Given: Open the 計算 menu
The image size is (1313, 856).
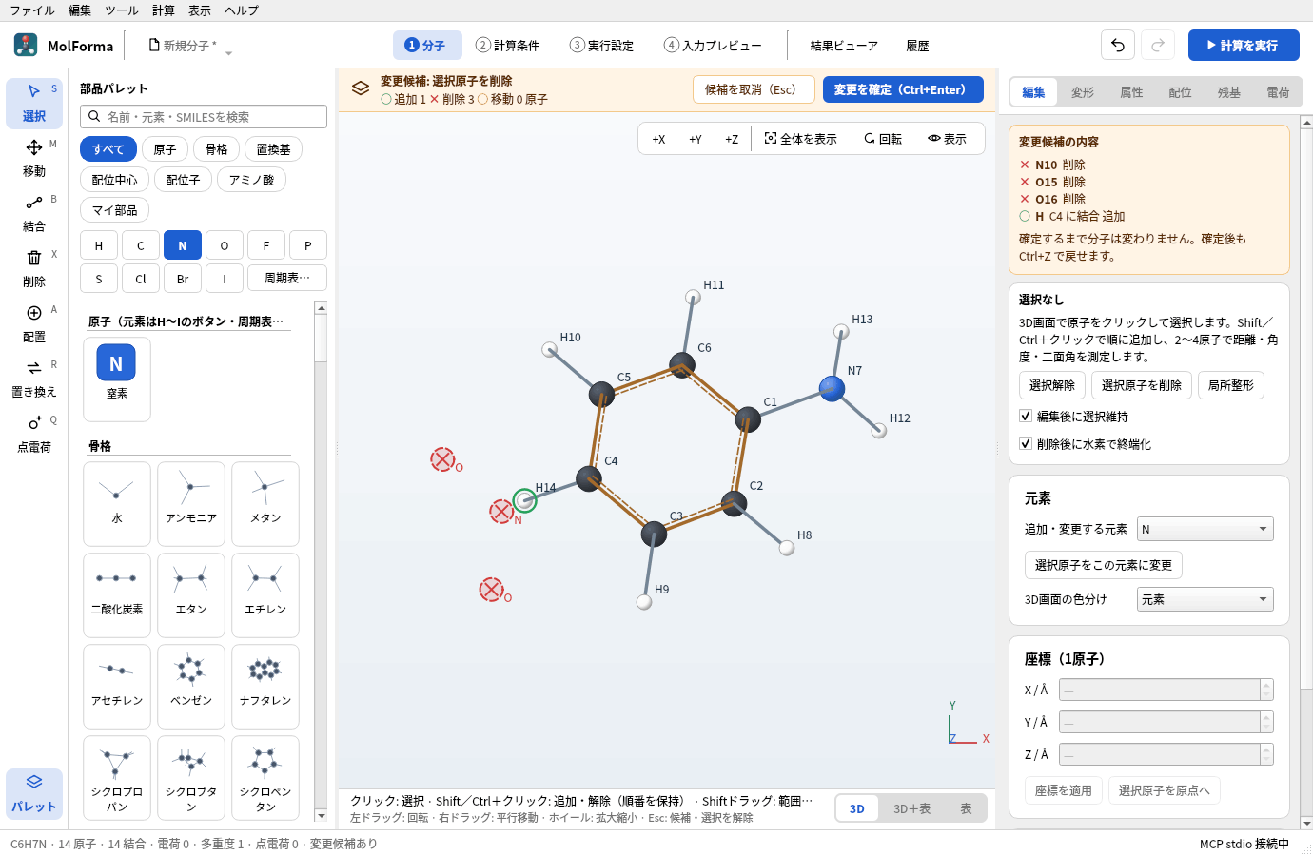Looking at the screenshot, I should (x=164, y=10).
